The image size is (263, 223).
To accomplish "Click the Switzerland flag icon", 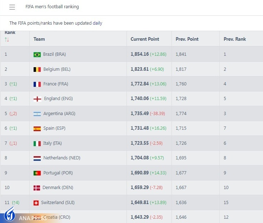I will click(x=36, y=203).
